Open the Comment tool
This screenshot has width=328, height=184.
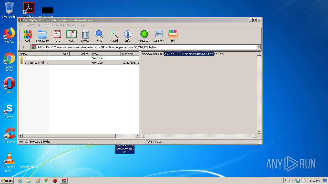coord(159,36)
